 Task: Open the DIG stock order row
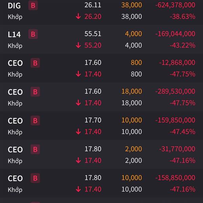tap(101, 11)
